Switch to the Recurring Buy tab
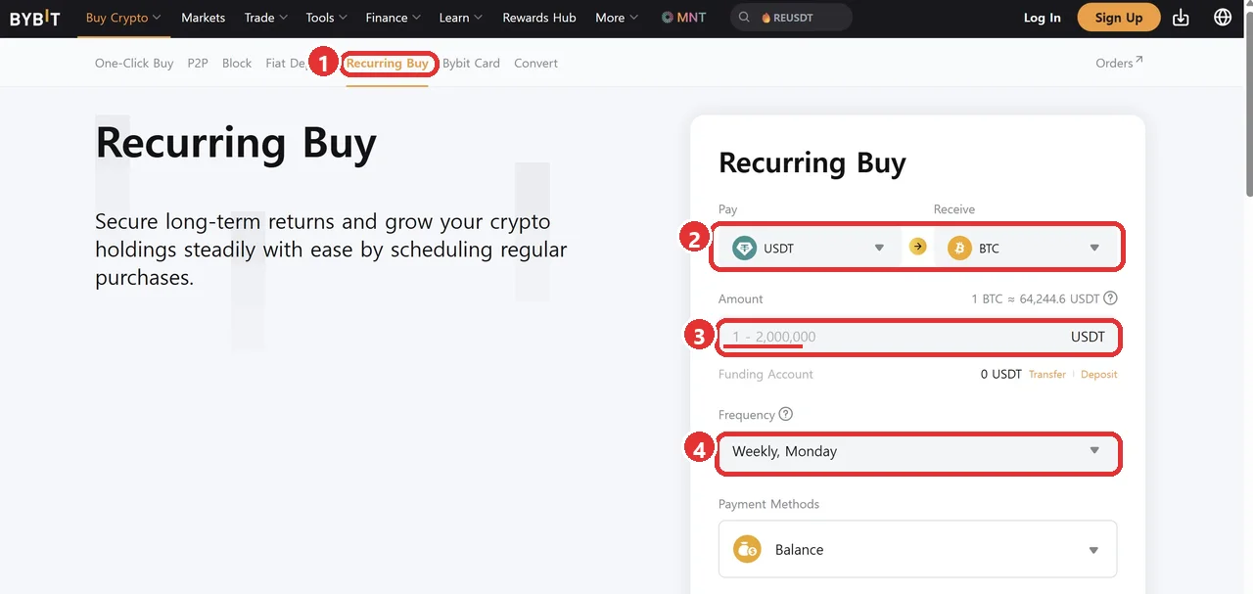The image size is (1253, 594). [x=388, y=63]
